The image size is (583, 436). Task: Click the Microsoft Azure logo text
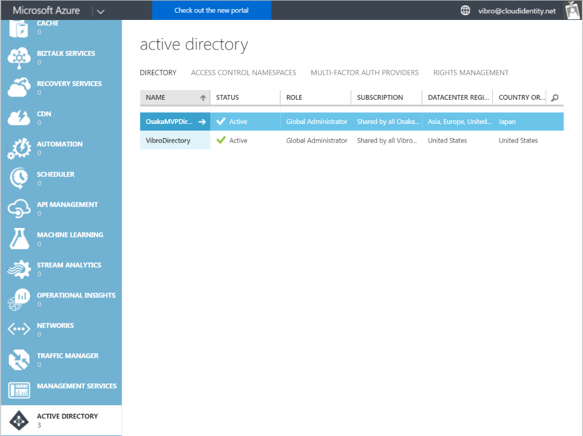pyautogui.click(x=46, y=10)
